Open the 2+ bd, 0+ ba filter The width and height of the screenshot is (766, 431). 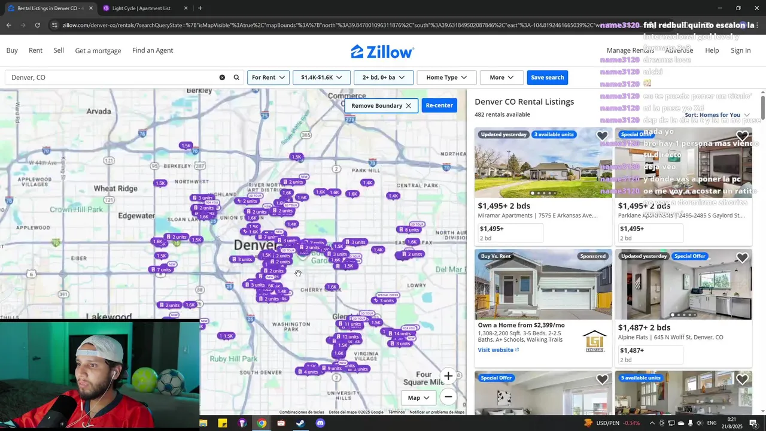pyautogui.click(x=383, y=77)
